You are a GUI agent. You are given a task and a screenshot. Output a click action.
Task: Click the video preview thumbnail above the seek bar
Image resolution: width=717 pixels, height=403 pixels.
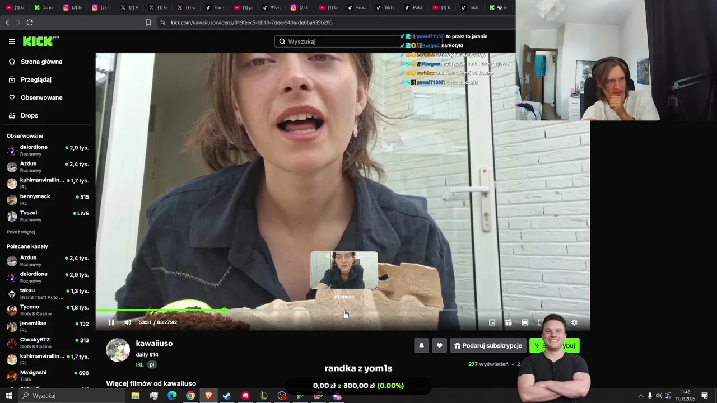click(x=344, y=270)
